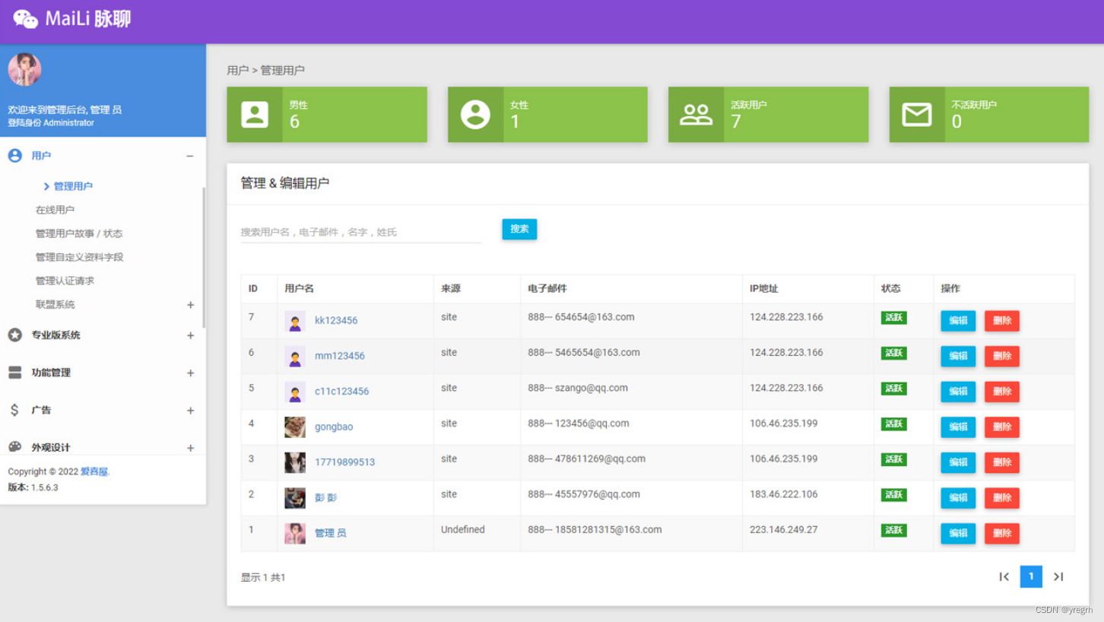
Task: Open the 外观设计 sidebar icon
Action: pos(16,447)
